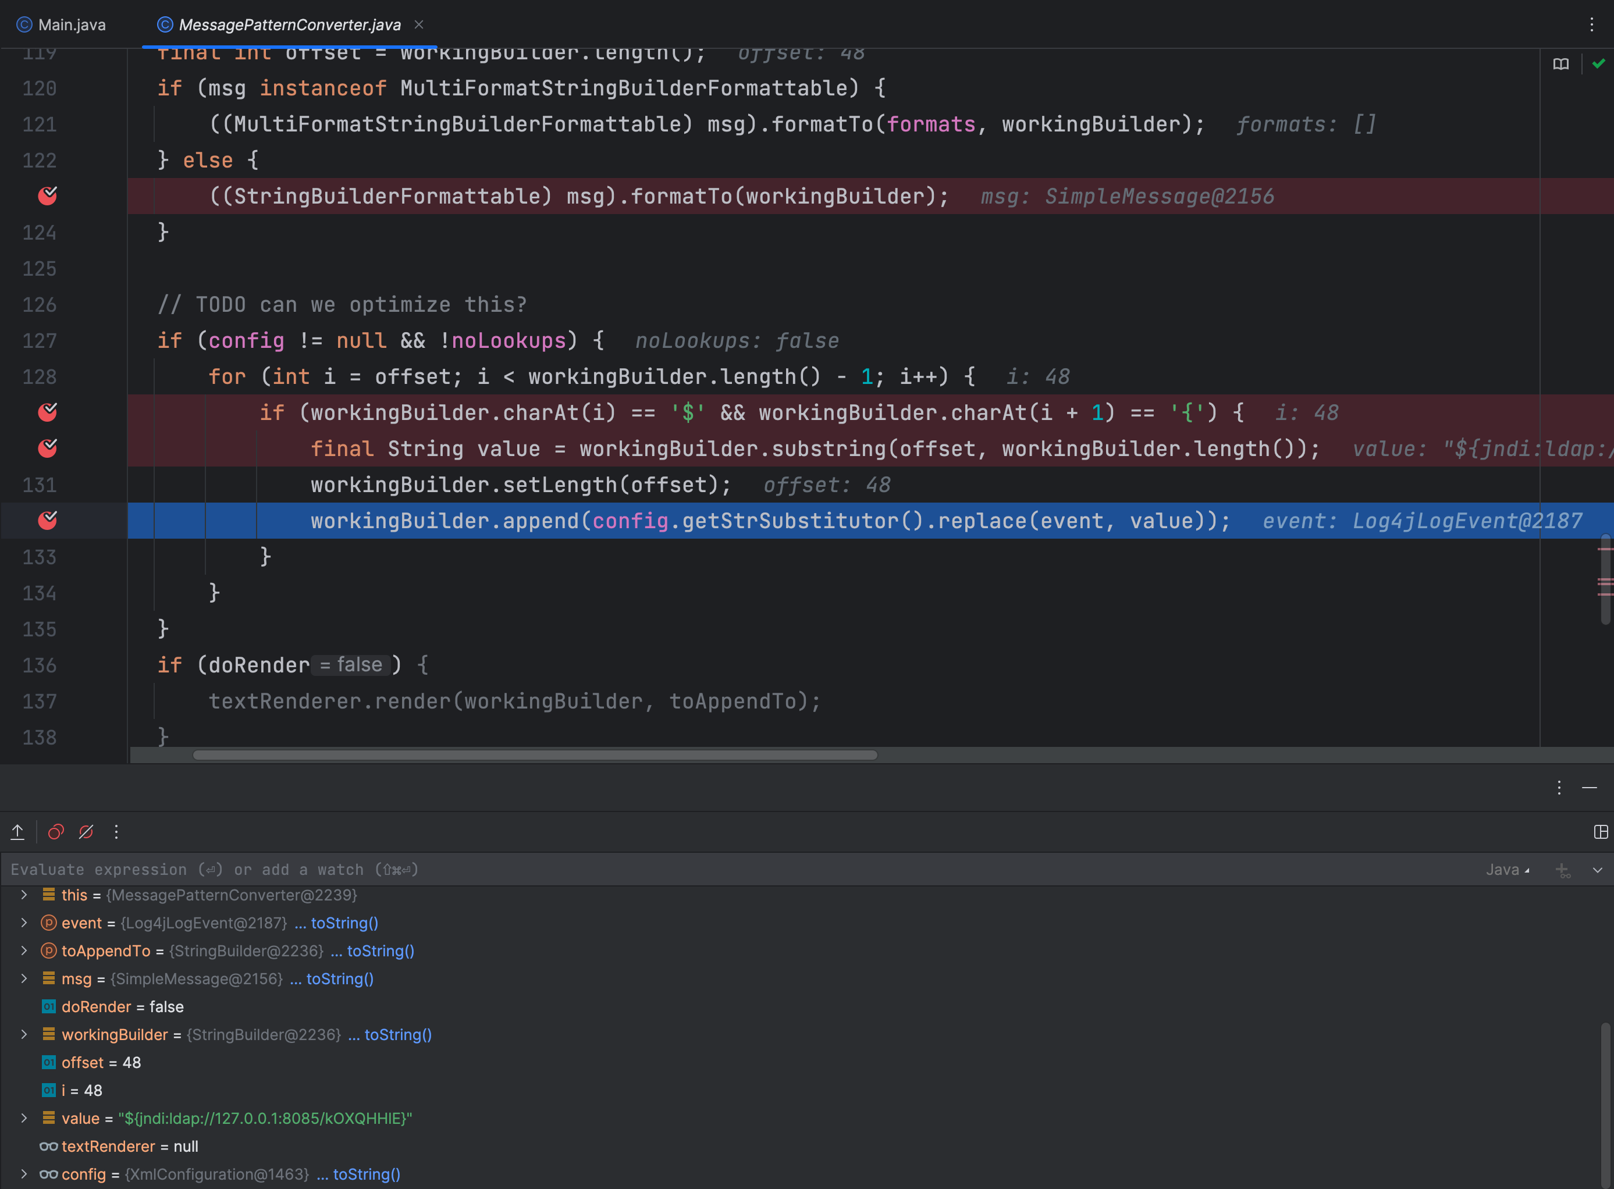Viewport: 1614px width, 1189px height.
Task: Click line number 127 in gutter
Action: 40,340
